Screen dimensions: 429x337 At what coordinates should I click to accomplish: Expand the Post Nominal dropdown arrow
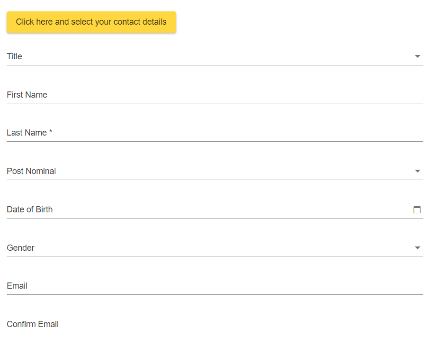pyautogui.click(x=418, y=171)
